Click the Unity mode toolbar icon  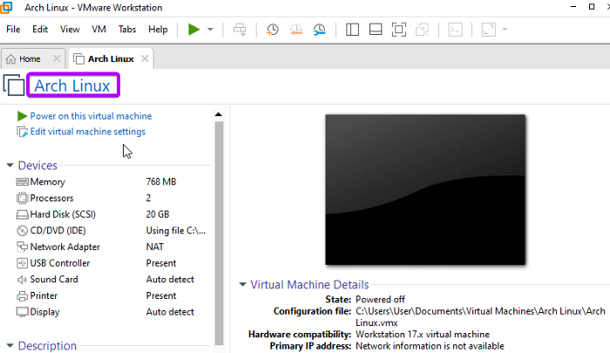coord(422,29)
